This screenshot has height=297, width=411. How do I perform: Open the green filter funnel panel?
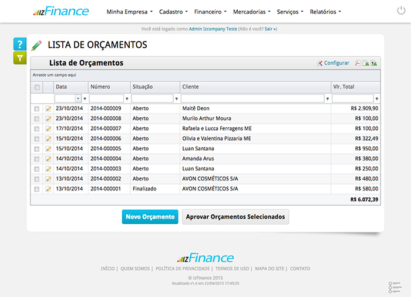[19, 58]
